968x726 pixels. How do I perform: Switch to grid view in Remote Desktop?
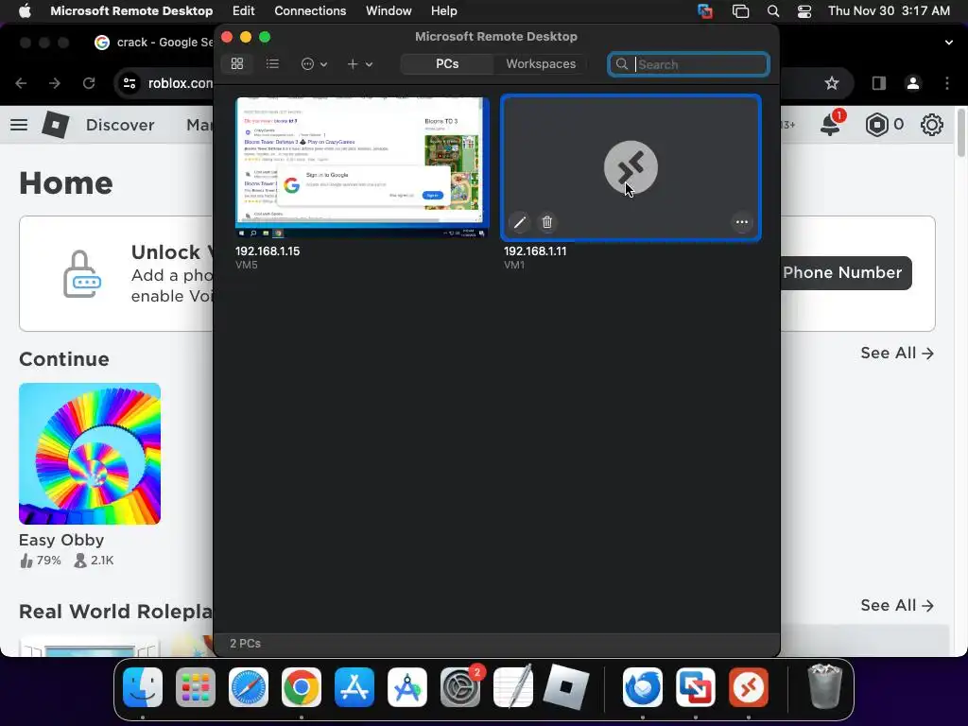(x=237, y=63)
